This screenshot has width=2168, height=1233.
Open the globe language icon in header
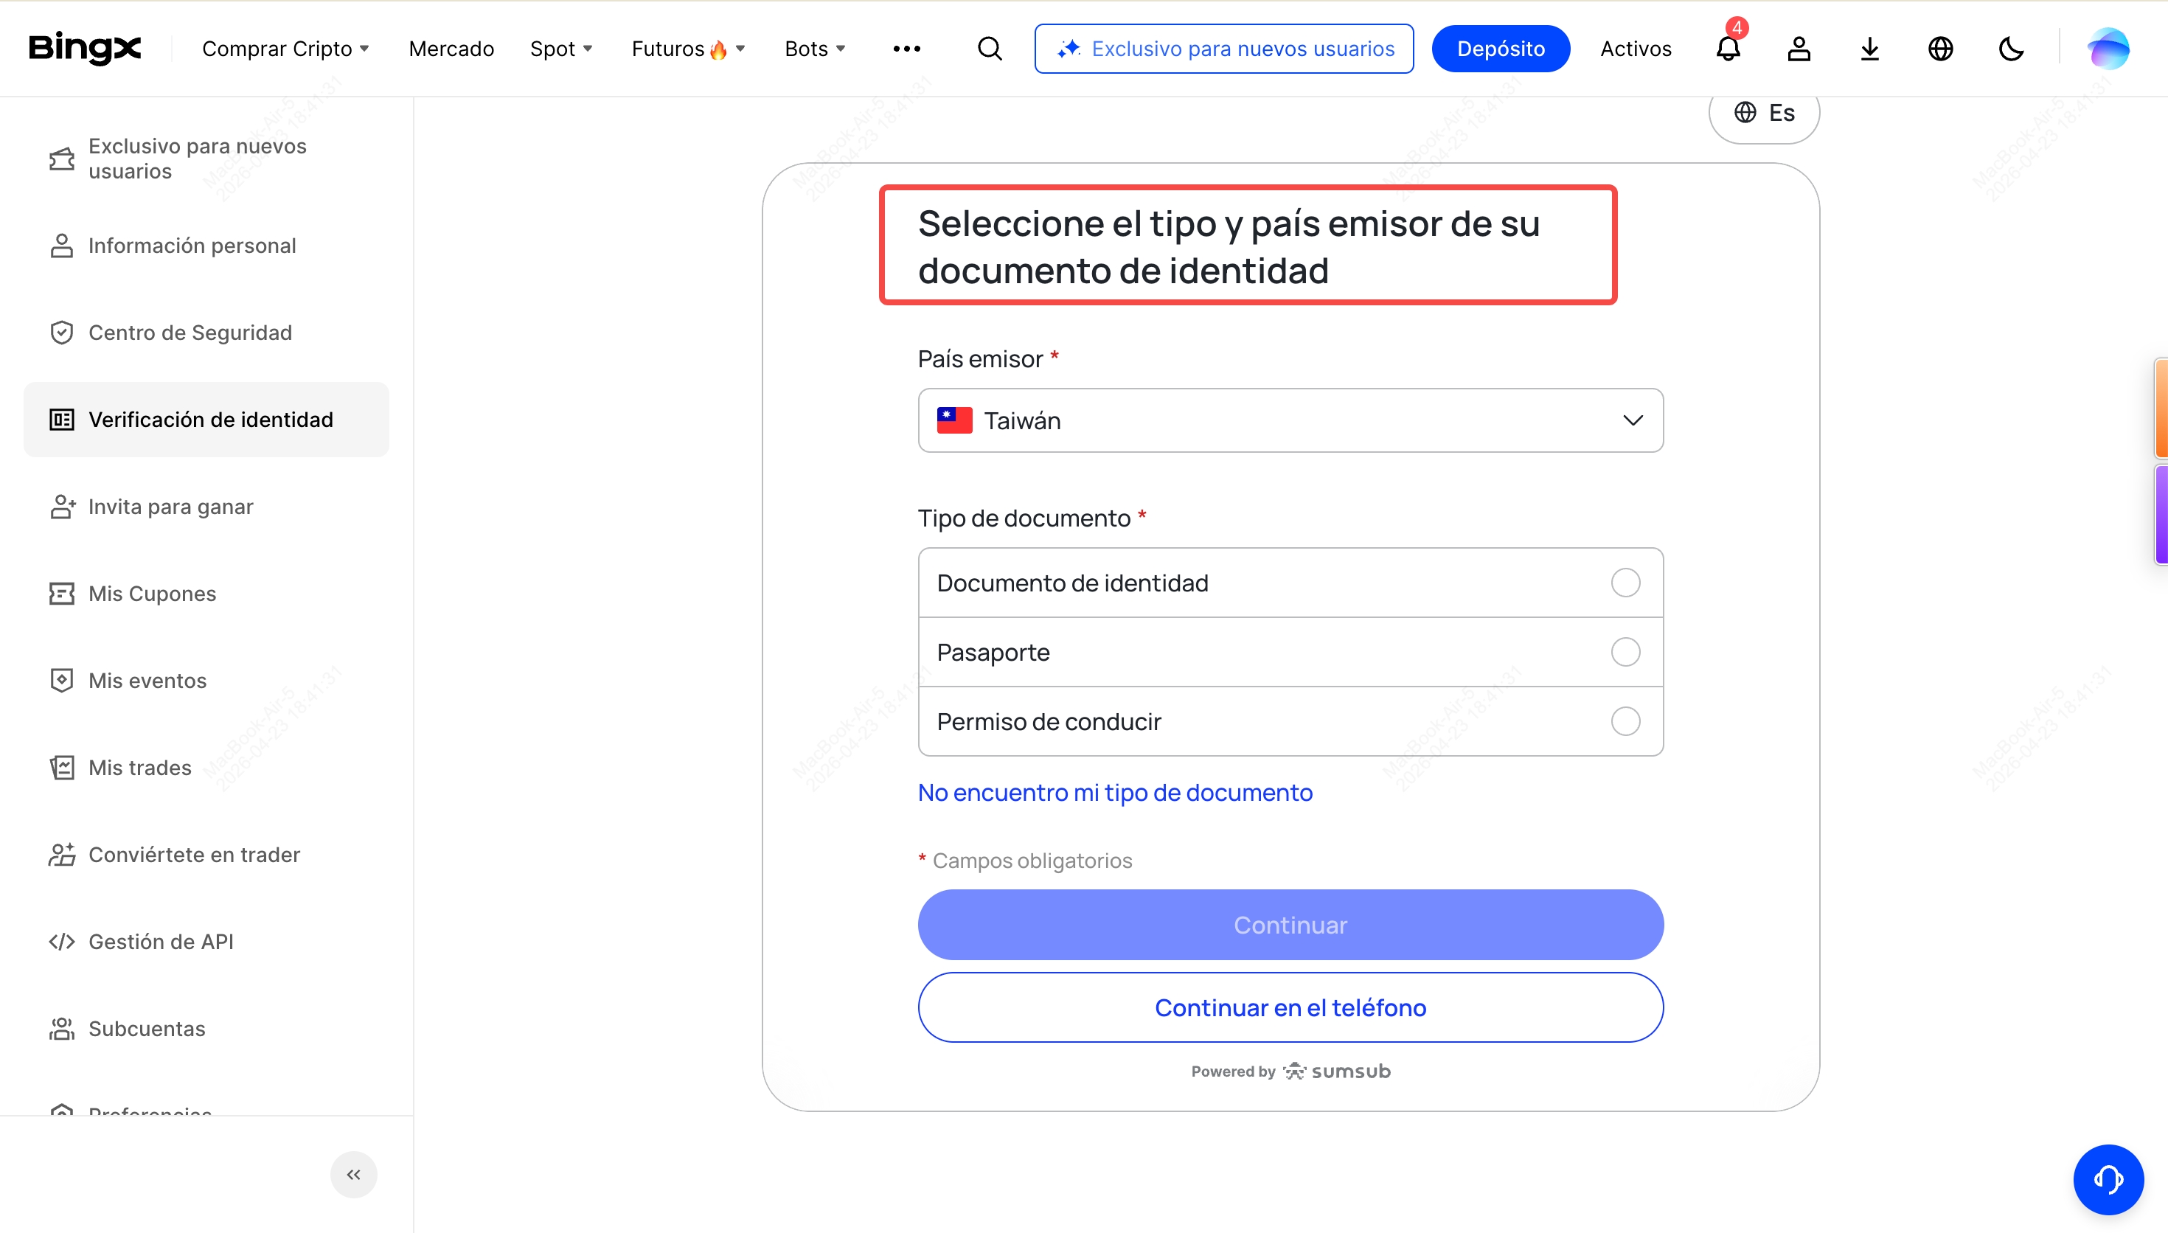point(1940,49)
